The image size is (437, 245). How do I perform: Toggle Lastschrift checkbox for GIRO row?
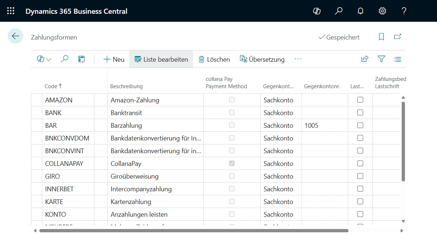(x=360, y=176)
